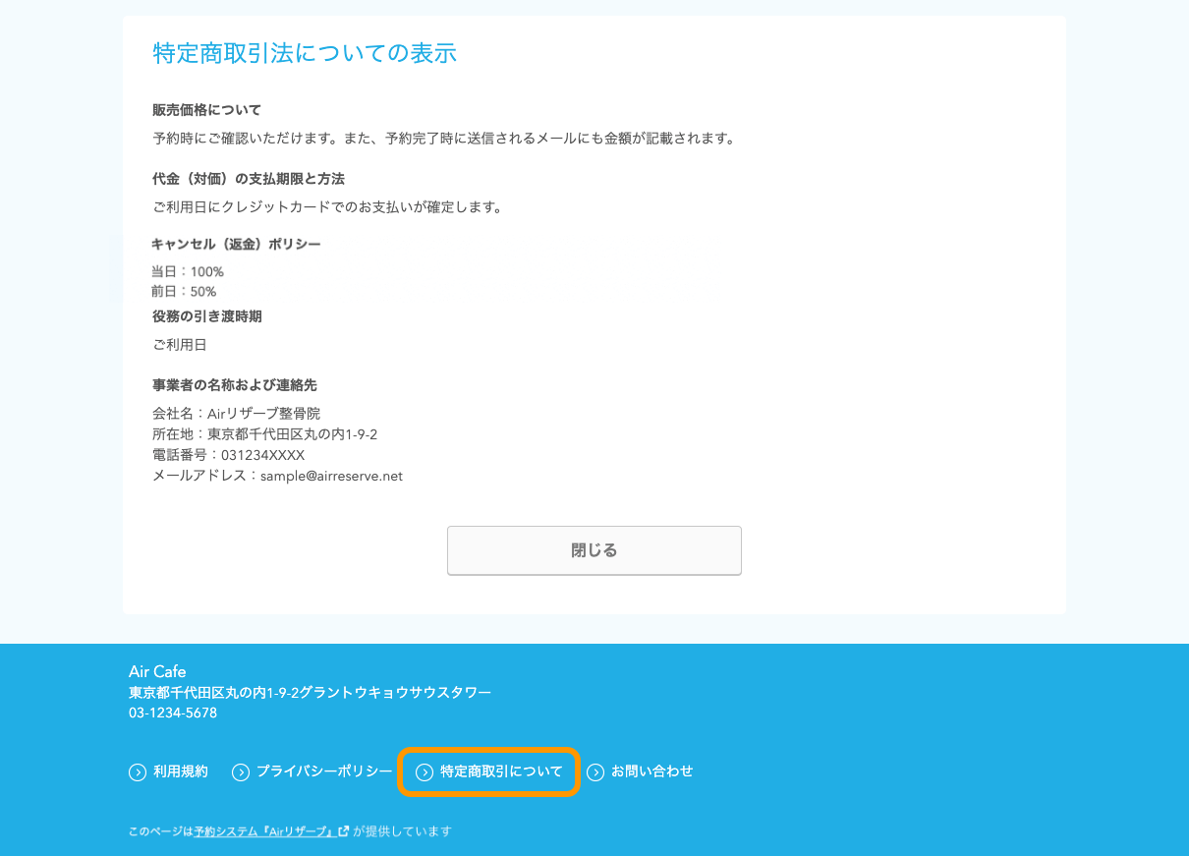Open the プライバシーポリシー privacy page

(x=322, y=771)
